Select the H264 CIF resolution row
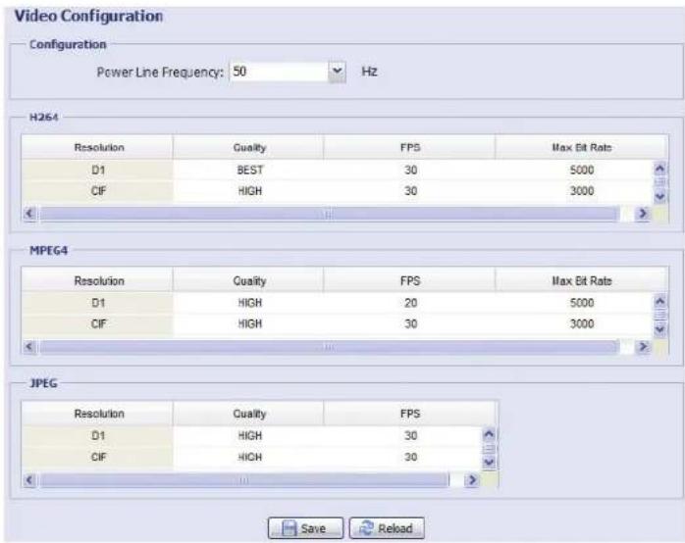Screen dimensions: 685x543 click(x=97, y=191)
